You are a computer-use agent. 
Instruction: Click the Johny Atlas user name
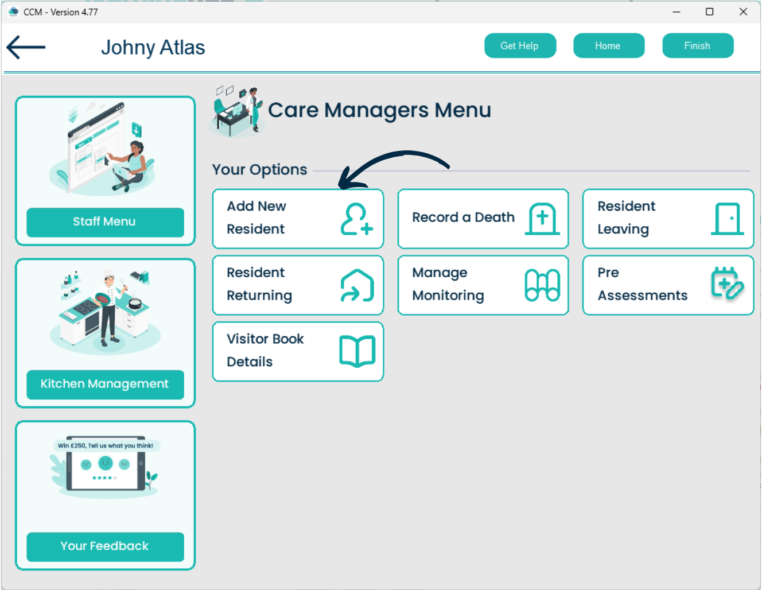click(153, 48)
